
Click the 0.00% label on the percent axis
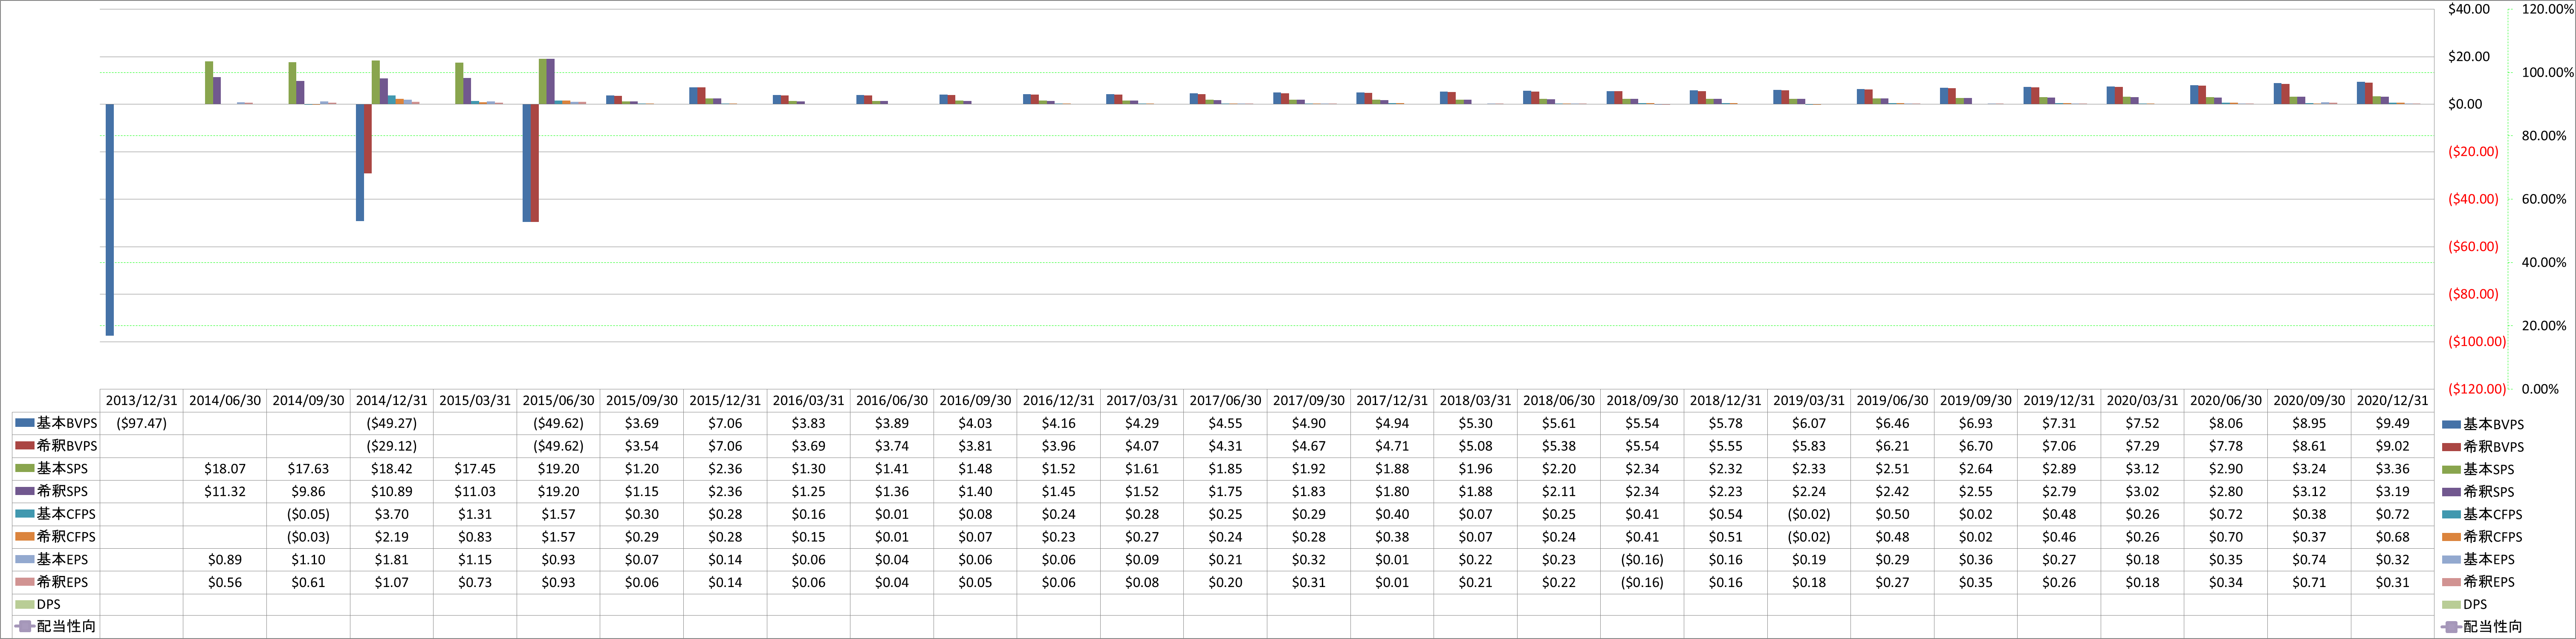click(2540, 389)
